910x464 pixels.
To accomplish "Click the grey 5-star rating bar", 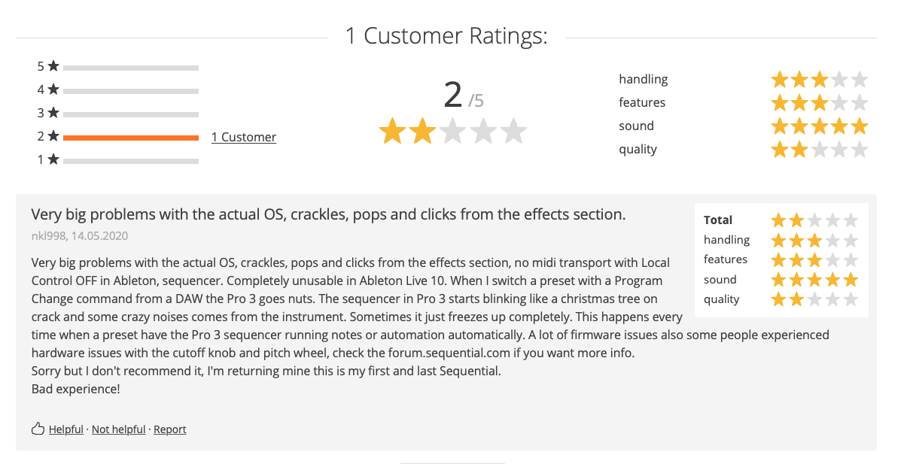I will point(131,68).
